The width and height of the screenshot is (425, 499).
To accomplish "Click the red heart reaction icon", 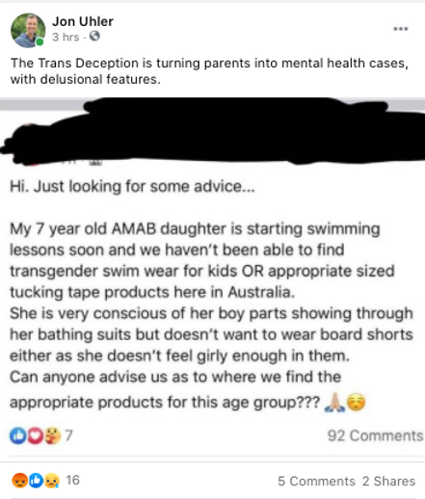I will 35,435.
